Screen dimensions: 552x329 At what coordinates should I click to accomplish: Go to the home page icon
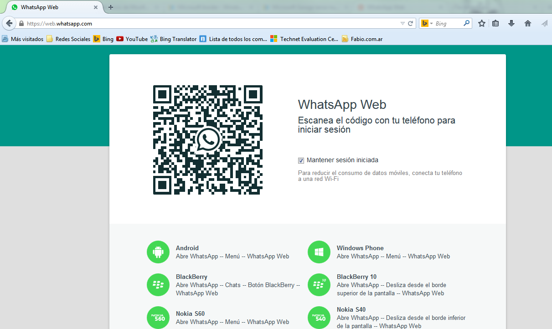click(528, 23)
